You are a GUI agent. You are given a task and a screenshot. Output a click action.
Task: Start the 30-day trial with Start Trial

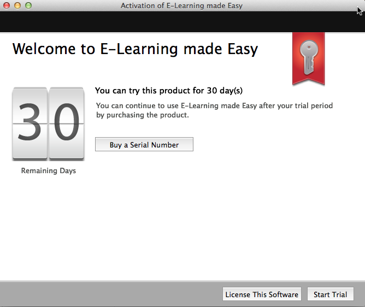[x=330, y=294]
